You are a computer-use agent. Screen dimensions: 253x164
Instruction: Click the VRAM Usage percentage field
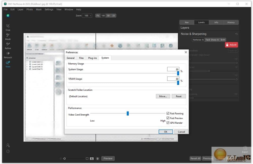[173, 79]
